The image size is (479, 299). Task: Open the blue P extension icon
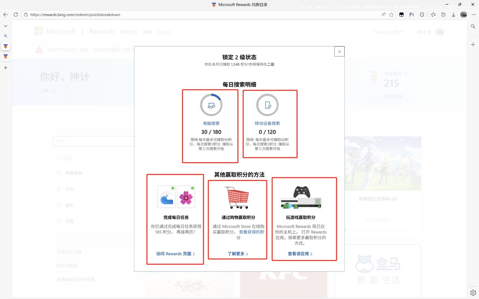click(x=412, y=15)
